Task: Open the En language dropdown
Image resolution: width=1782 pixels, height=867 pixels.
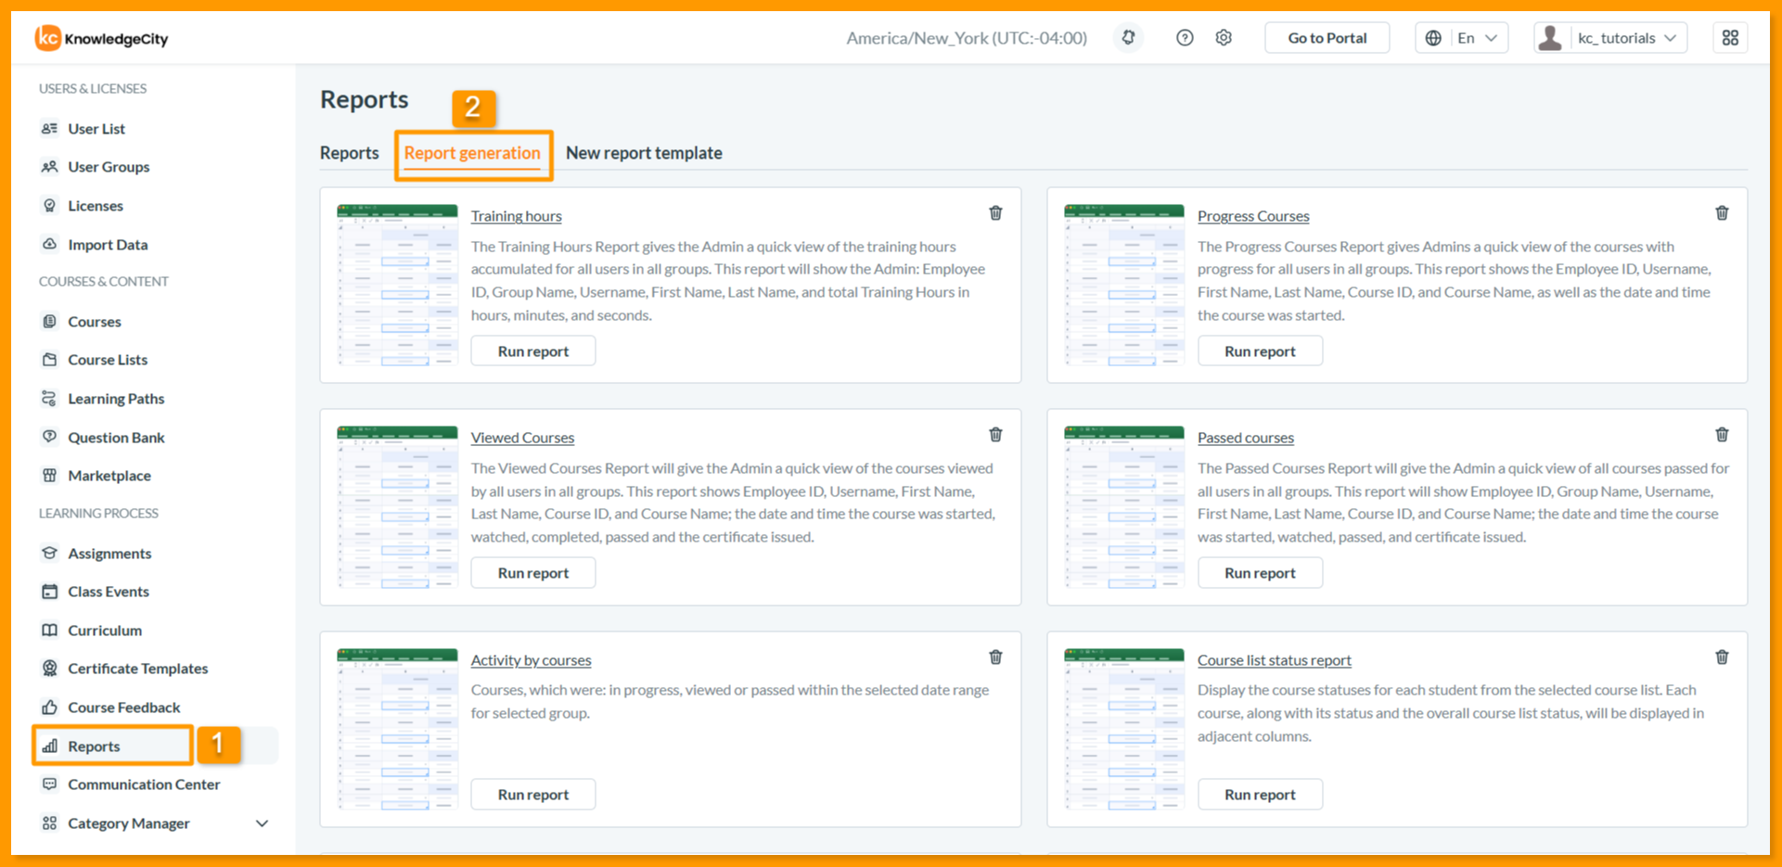Action: pos(1462,38)
